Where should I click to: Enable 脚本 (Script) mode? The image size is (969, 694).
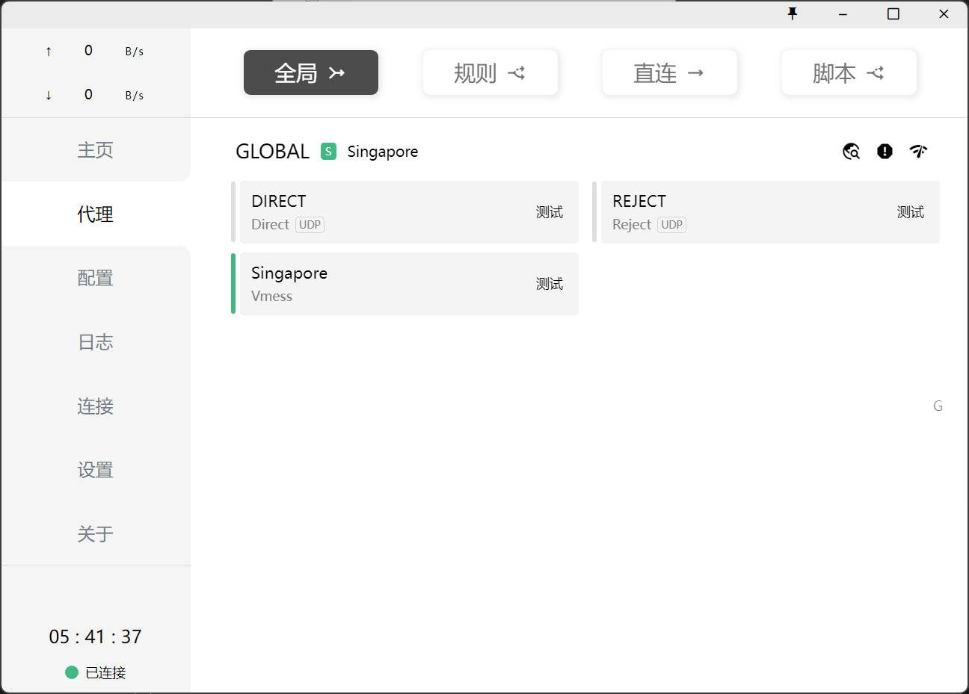coord(849,72)
